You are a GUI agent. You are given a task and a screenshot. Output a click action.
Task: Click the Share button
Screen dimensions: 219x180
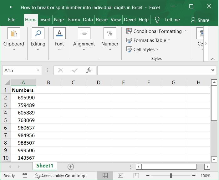[200, 20]
